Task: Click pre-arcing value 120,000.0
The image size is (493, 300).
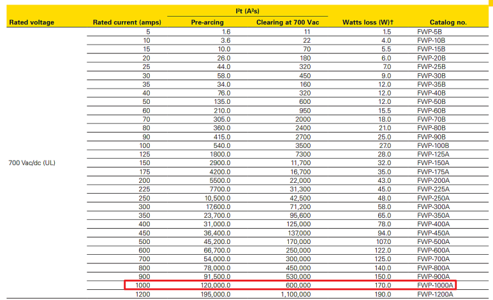Action: pos(216,285)
